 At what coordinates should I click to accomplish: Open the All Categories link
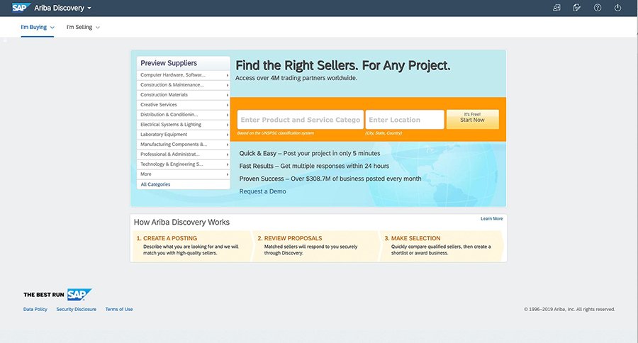coord(155,184)
